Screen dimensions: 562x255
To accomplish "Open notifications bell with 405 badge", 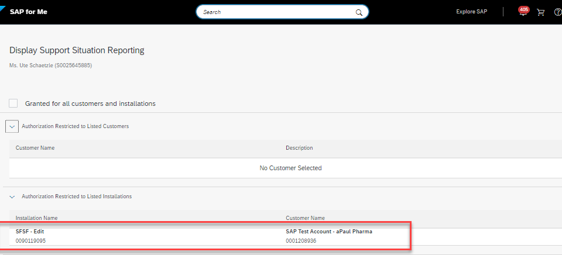I will coord(523,12).
